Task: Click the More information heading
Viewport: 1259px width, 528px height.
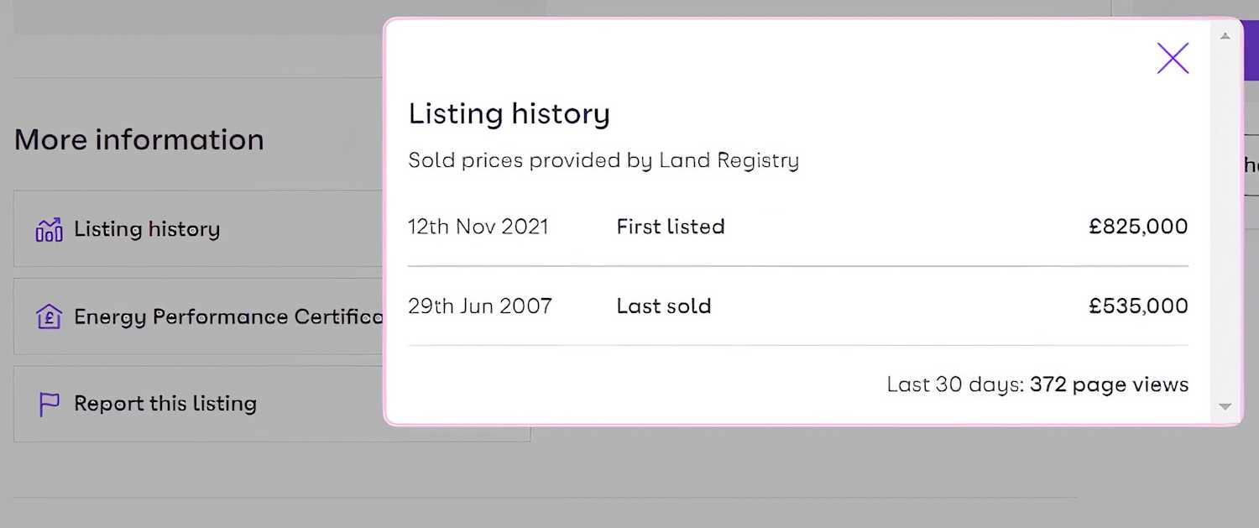Action: coord(138,139)
